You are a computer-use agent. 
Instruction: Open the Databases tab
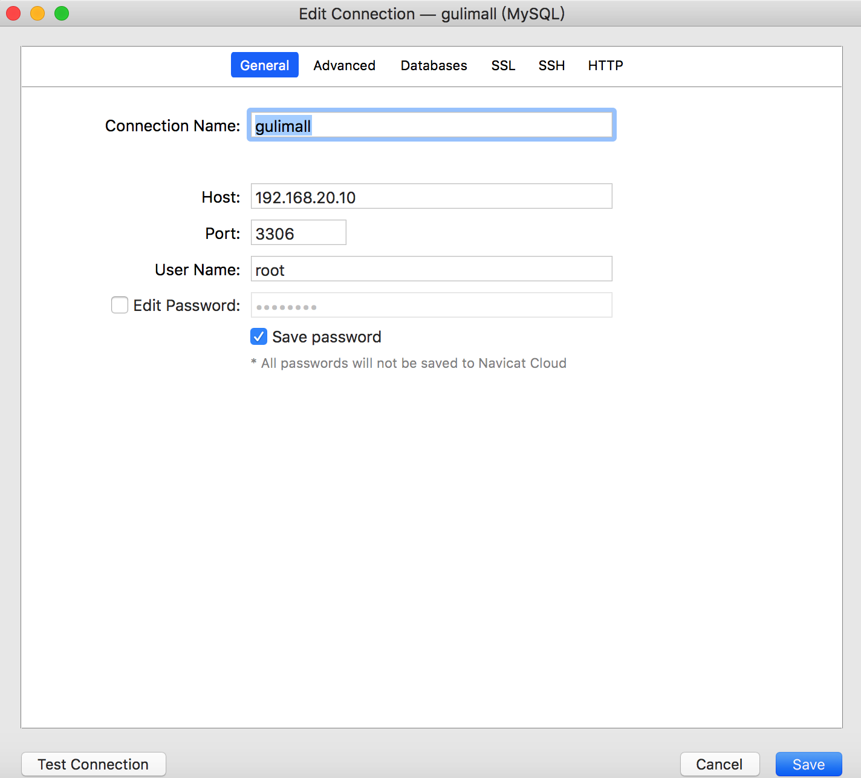433,65
